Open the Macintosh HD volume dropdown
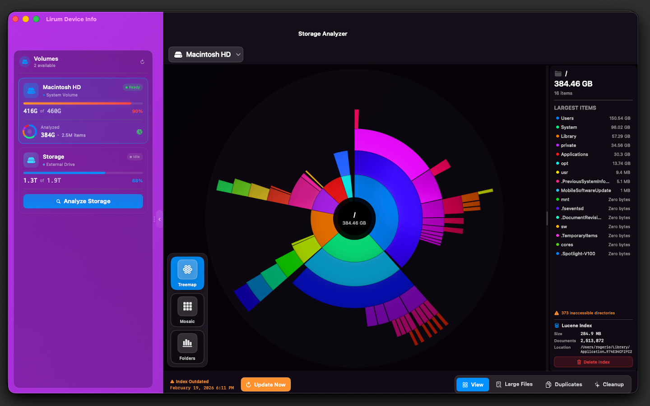 click(206, 55)
